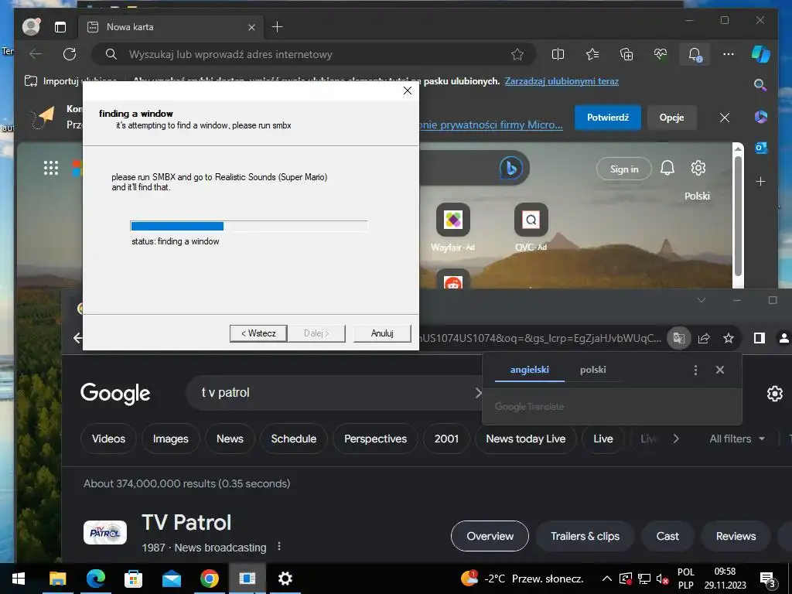The image size is (792, 594).
Task: Open Edge collections icon
Action: pos(626,54)
